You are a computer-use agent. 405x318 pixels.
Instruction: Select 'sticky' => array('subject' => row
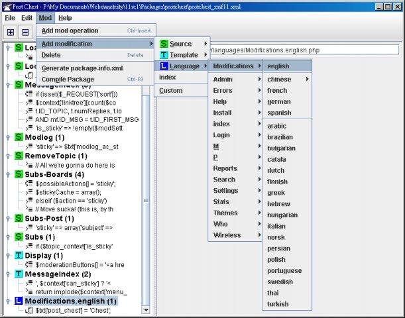pos(74,228)
